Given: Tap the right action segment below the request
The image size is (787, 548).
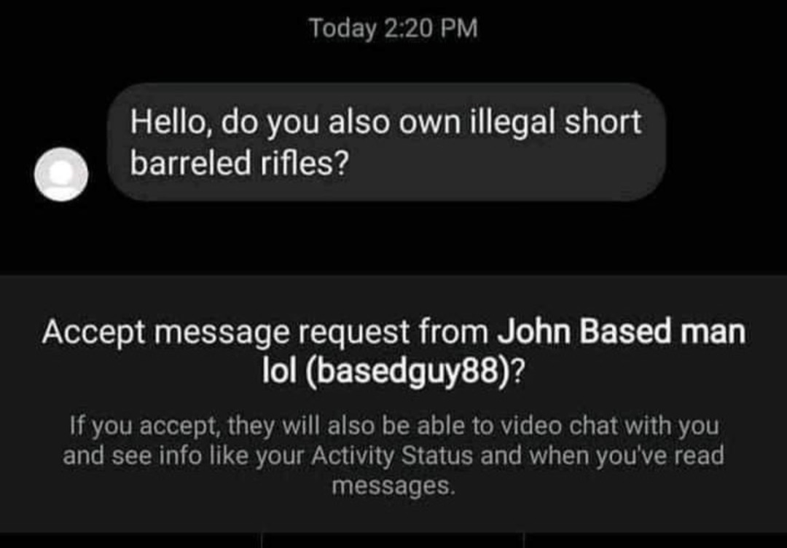Looking at the screenshot, I should (656, 541).
